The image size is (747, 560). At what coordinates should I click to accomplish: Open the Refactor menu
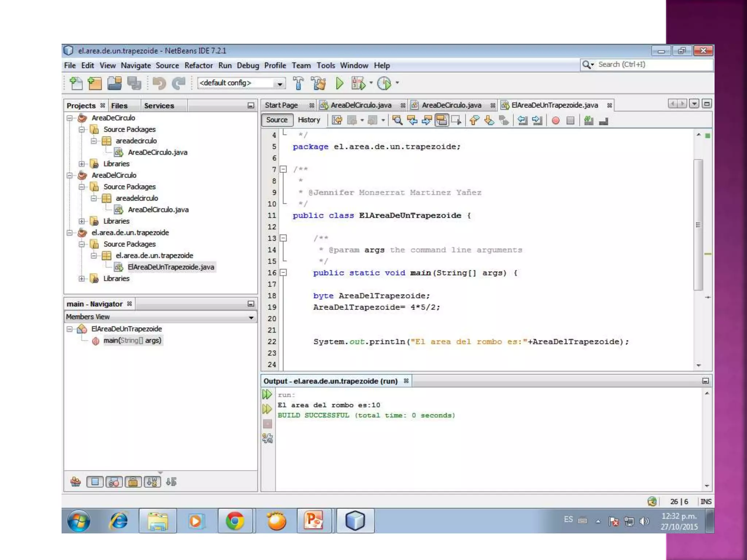pyautogui.click(x=198, y=66)
